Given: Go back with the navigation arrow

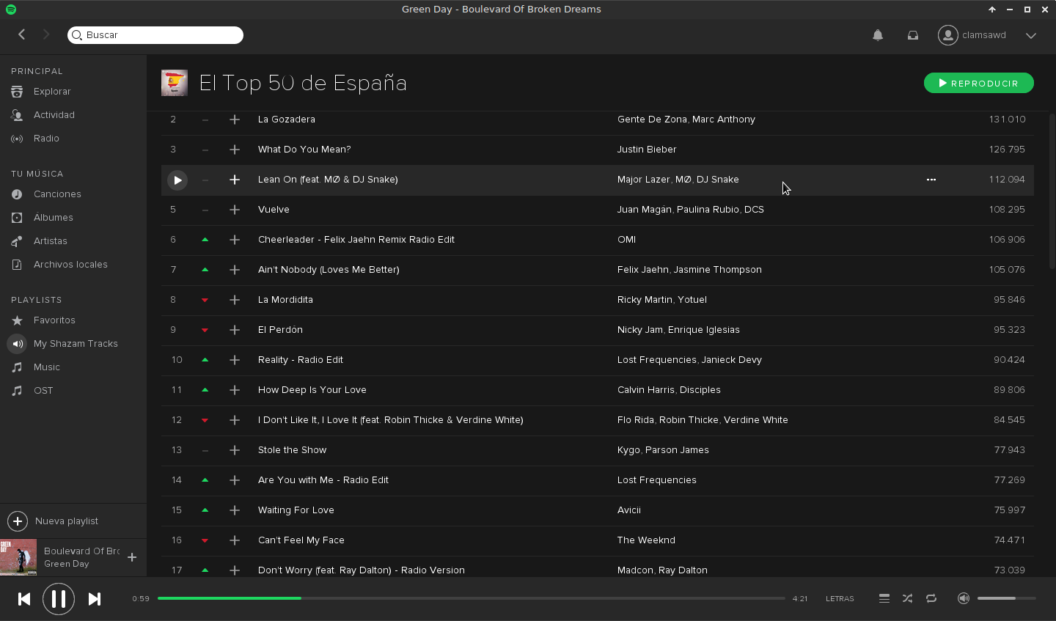Looking at the screenshot, I should tap(22, 34).
